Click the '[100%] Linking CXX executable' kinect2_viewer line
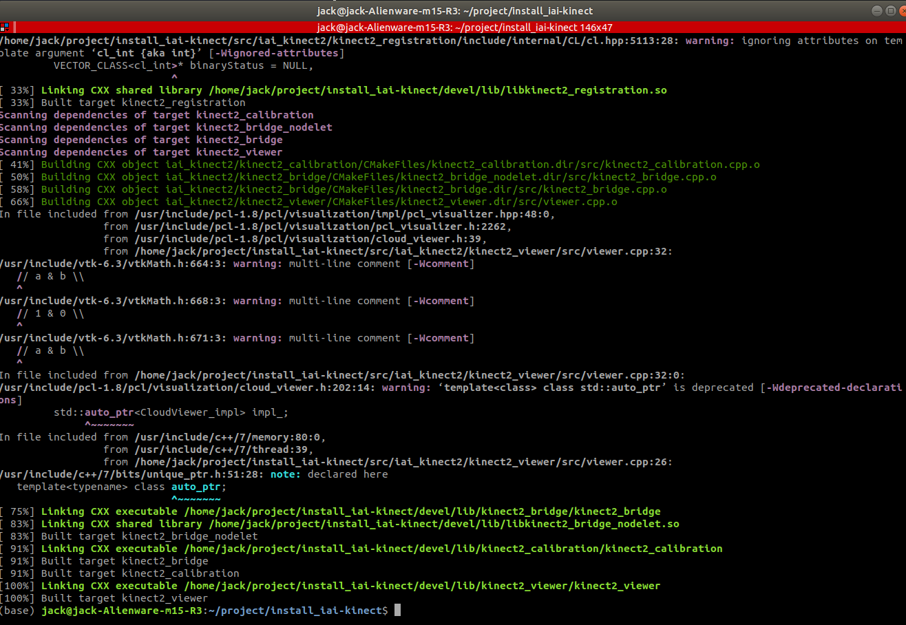This screenshot has height=625, width=906. click(x=330, y=586)
